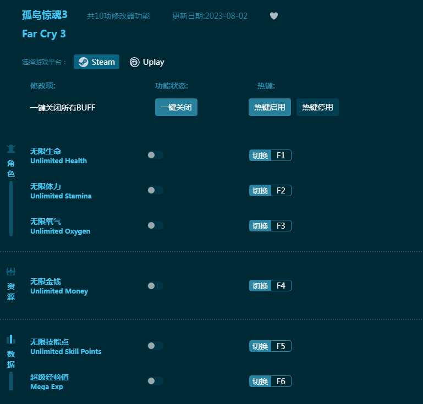
Task: Select the Uplay platform option
Action: pyautogui.click(x=147, y=62)
